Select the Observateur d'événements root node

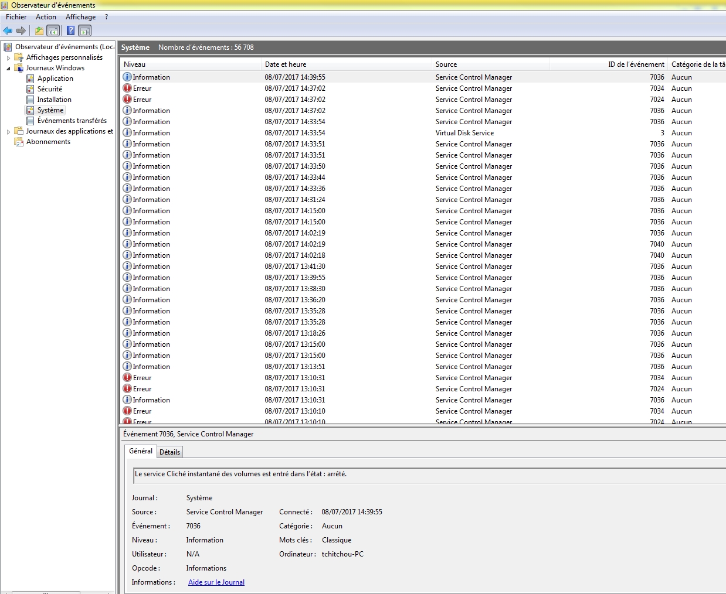[x=65, y=47]
